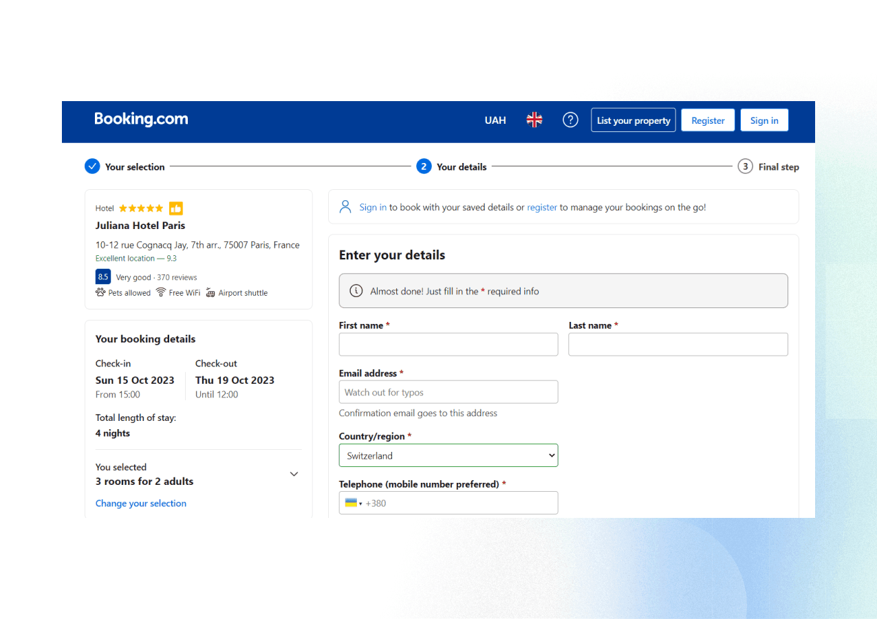This screenshot has height=619, width=877.
Task: Click the Juliana Hotel Paris title
Action: [140, 226]
